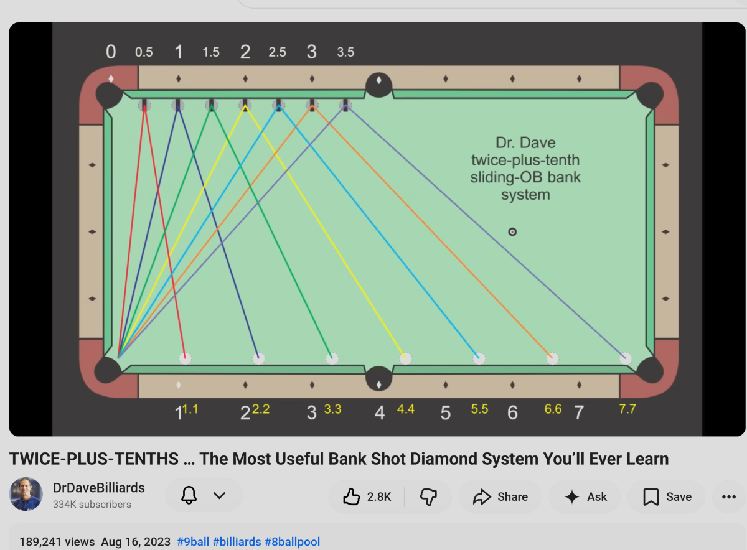Like the video with 2.8K likes

point(367,496)
